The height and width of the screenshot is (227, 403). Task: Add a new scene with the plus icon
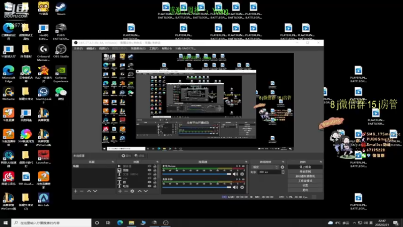click(x=76, y=191)
